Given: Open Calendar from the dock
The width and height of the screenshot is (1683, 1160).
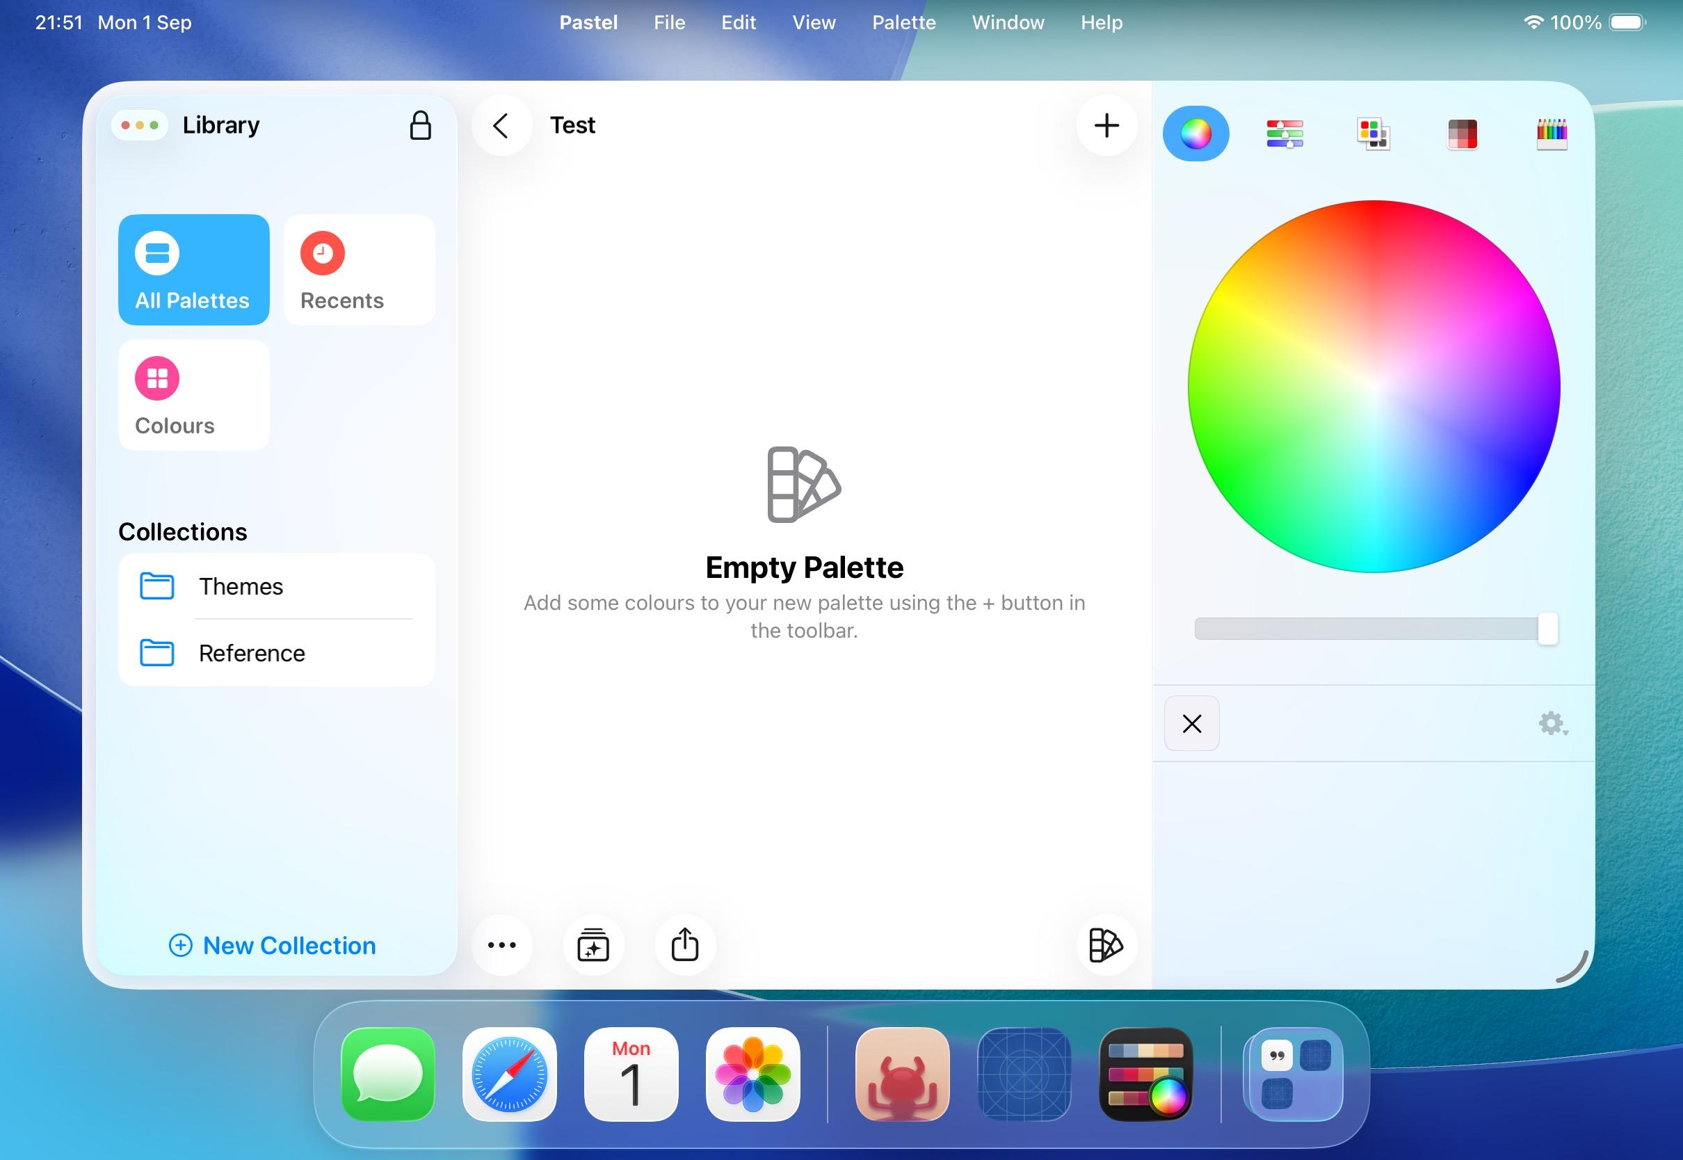Looking at the screenshot, I should 631,1074.
